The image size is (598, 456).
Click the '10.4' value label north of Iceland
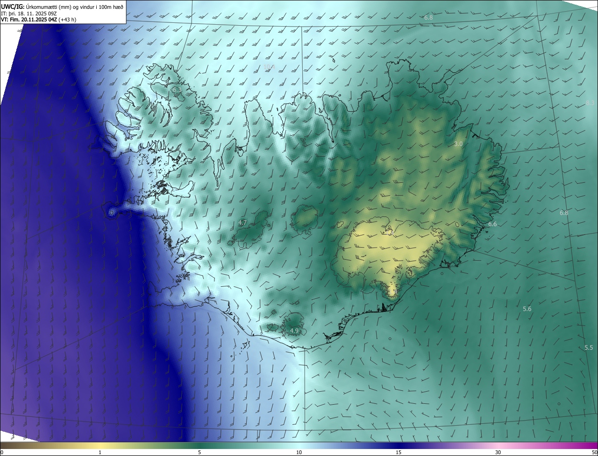pos(269,67)
